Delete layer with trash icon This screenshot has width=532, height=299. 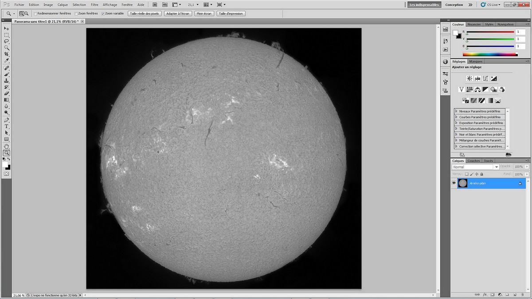click(522, 294)
